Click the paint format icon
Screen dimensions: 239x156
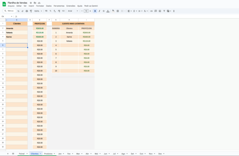31,11
